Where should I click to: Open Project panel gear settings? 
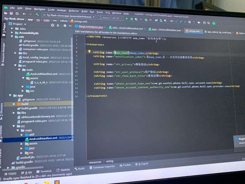pyautogui.click(x=65, y=25)
